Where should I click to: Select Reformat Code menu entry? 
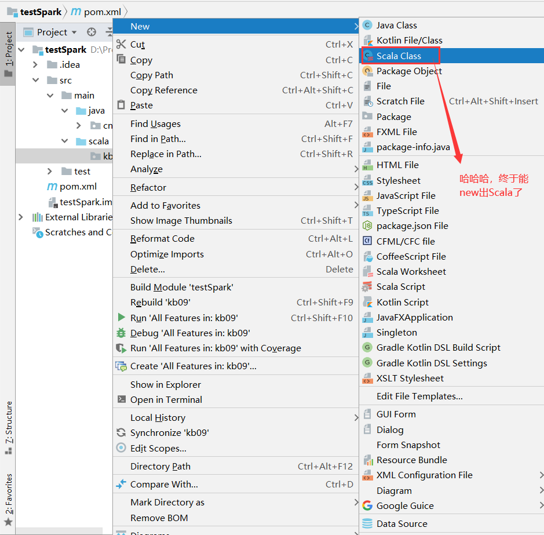click(236, 239)
